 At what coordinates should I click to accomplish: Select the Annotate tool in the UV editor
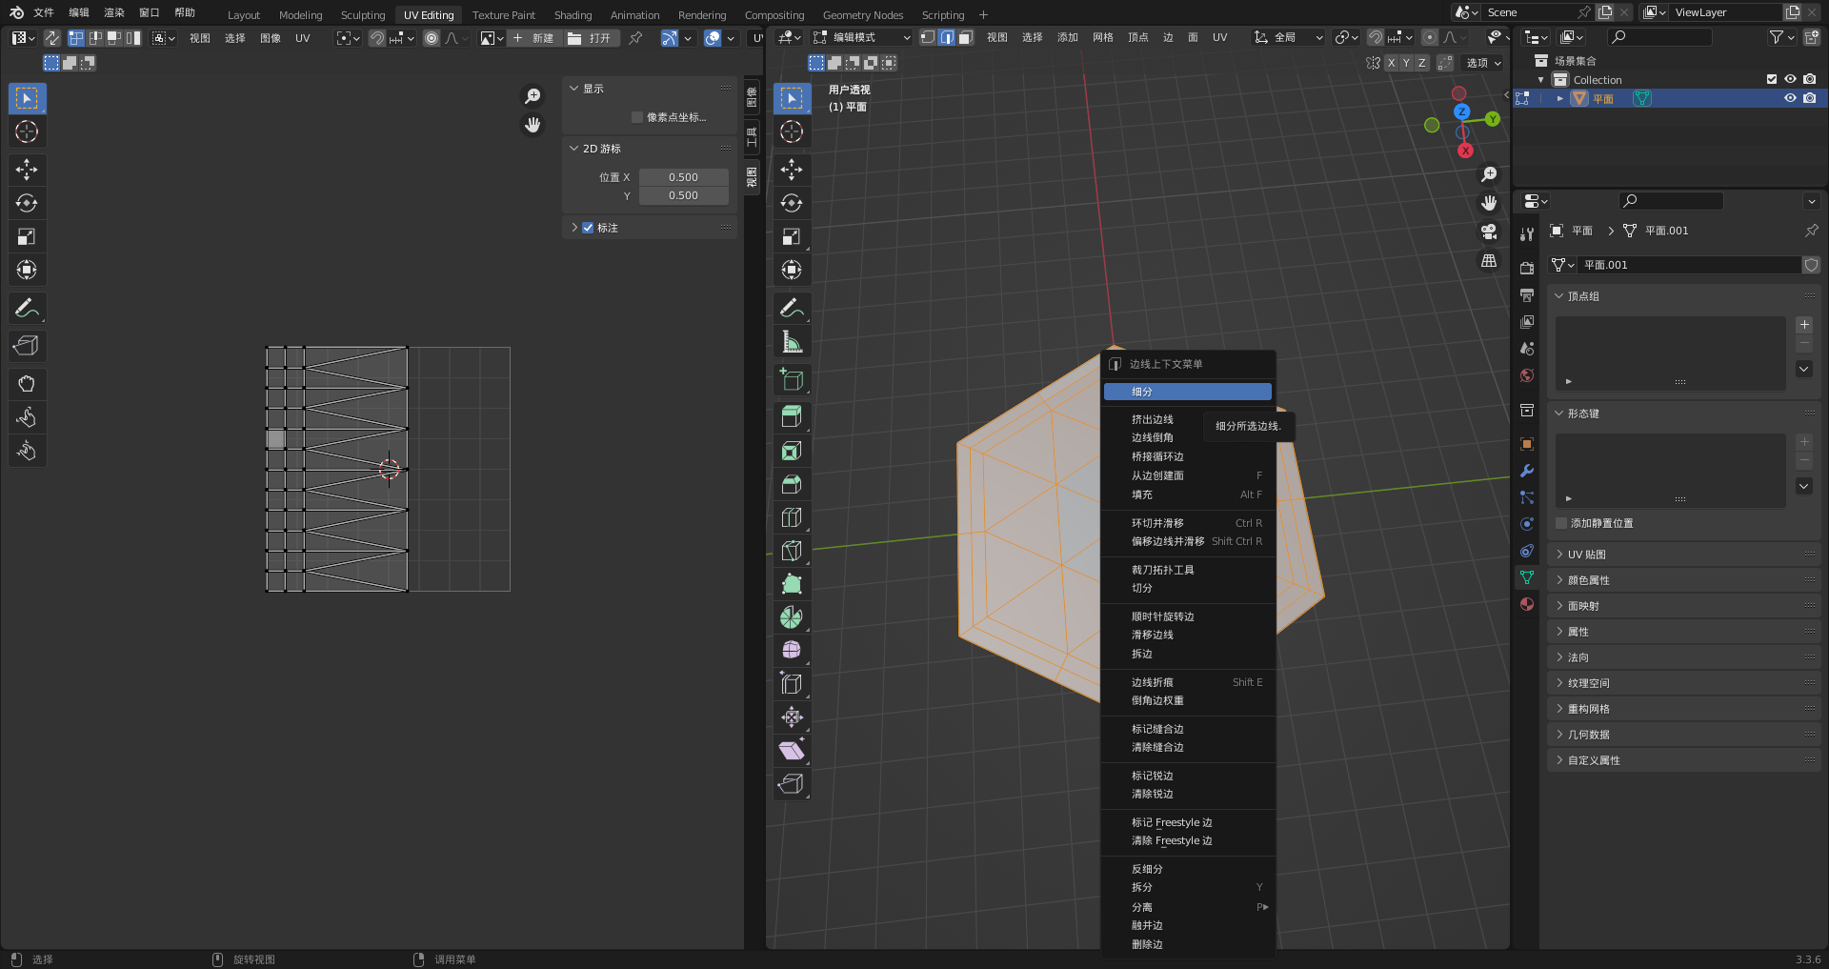point(27,308)
